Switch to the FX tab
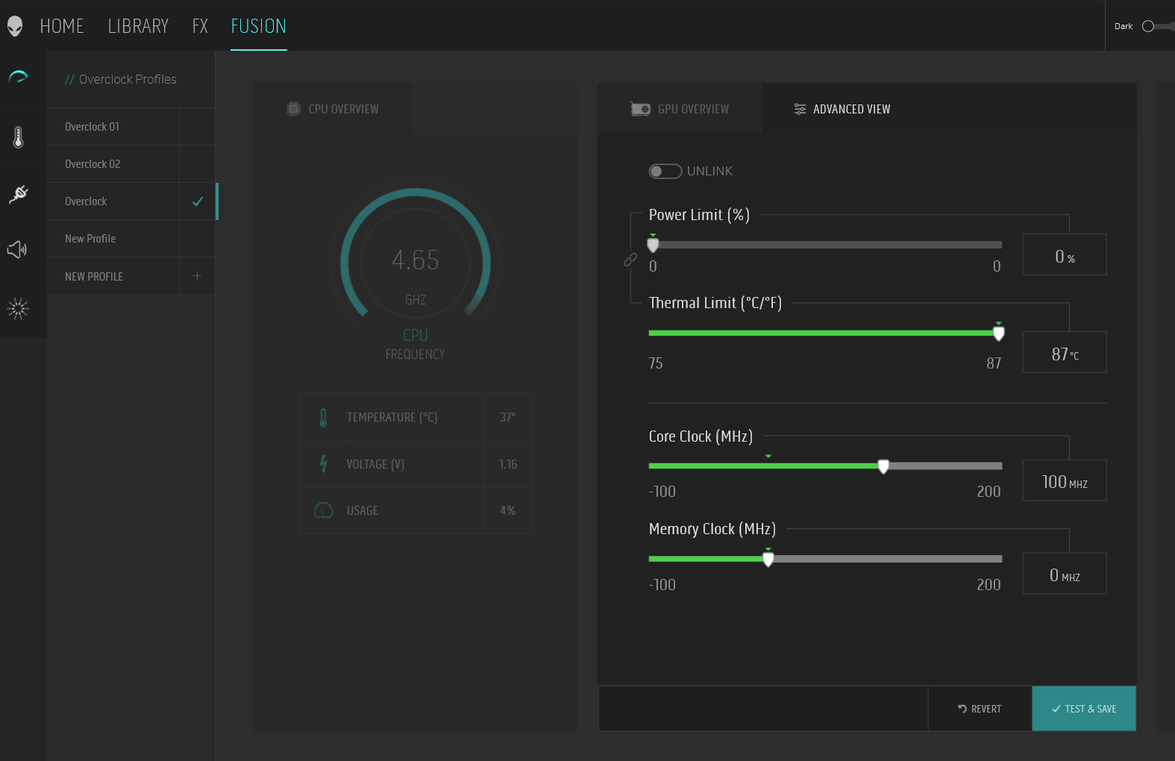The height and width of the screenshot is (761, 1175). tap(200, 26)
